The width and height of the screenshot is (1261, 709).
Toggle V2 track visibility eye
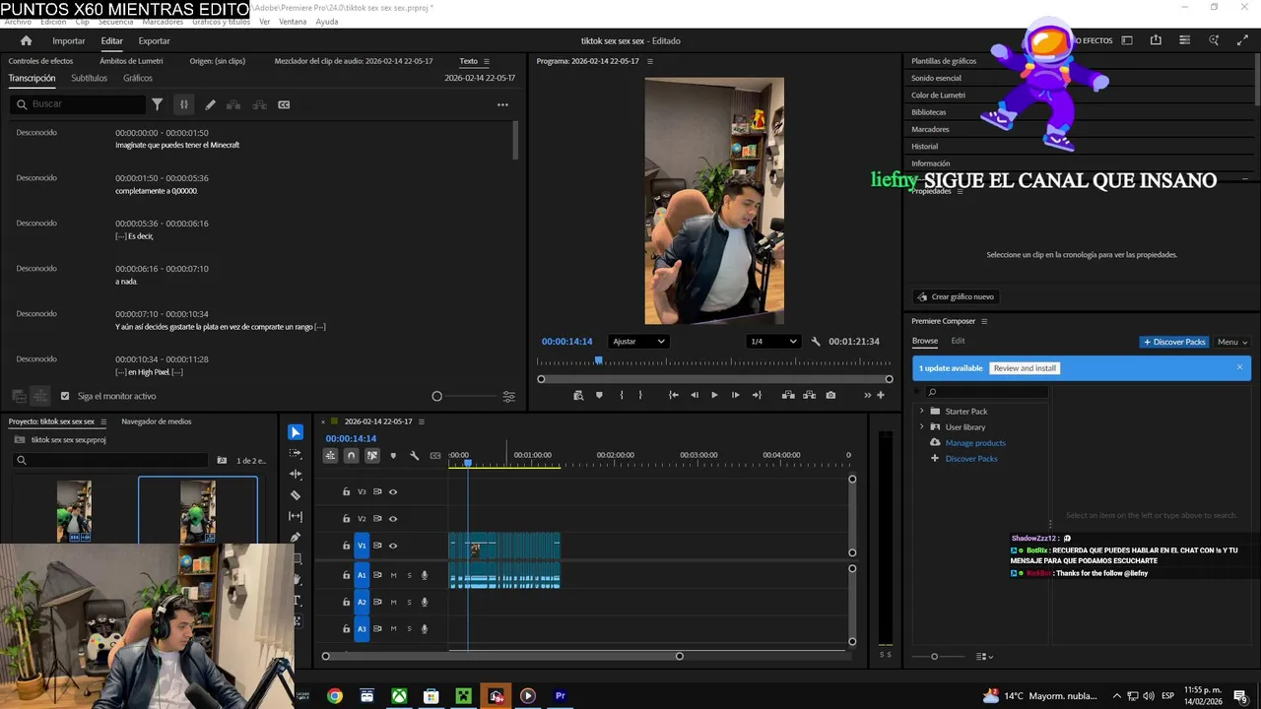click(393, 519)
